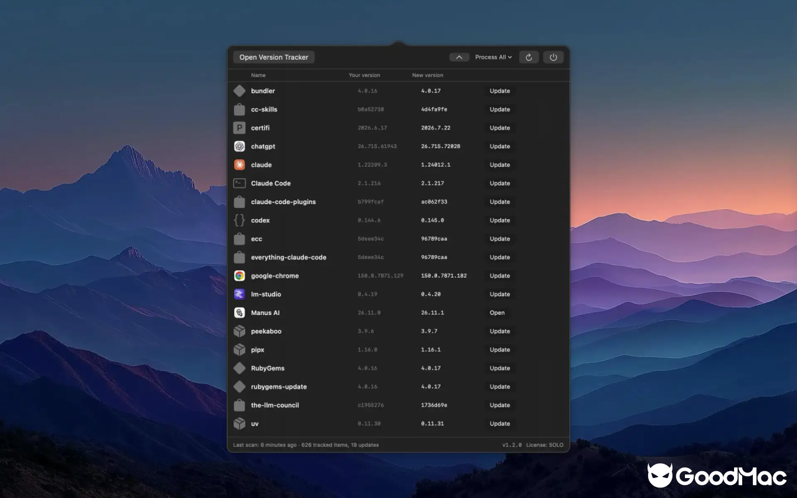797x498 pixels.
Task: Click the-llm-council current version c1955276
Action: (370, 405)
